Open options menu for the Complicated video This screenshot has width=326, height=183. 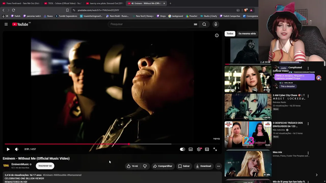click(308, 68)
